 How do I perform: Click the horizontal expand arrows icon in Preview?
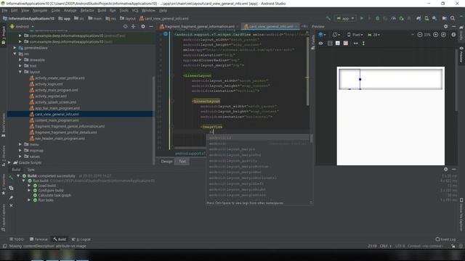point(355,43)
